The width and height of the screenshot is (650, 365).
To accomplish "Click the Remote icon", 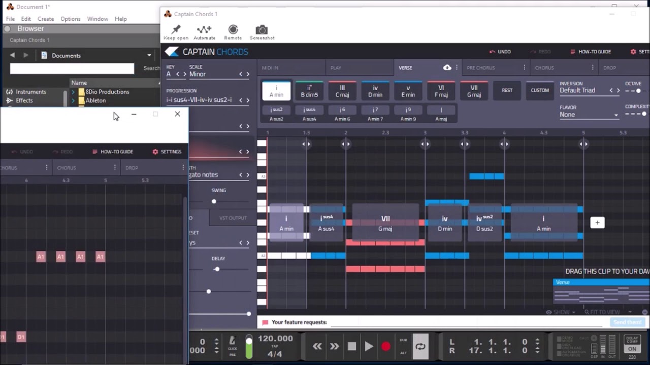I will click(233, 32).
